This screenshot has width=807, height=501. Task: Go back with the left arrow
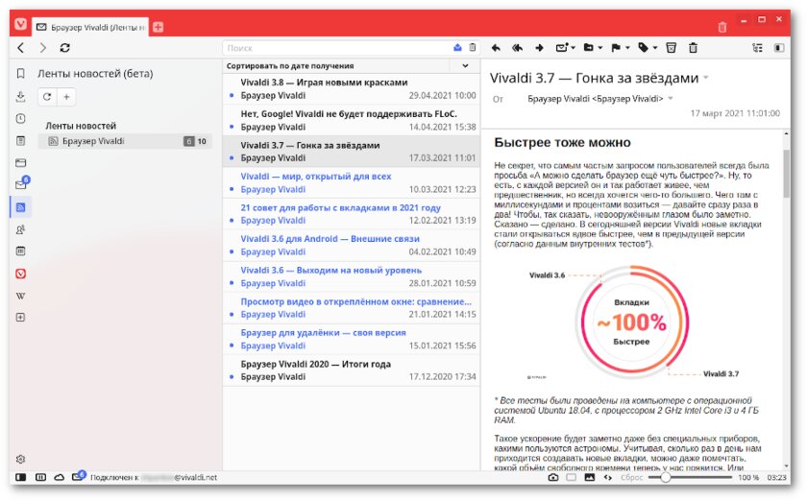pos(20,48)
